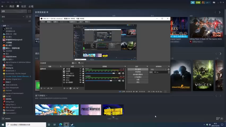Toggle lock on 文本 (GDI+) source

[83, 73]
